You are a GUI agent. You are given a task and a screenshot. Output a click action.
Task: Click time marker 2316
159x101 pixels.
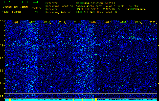(93, 22)
